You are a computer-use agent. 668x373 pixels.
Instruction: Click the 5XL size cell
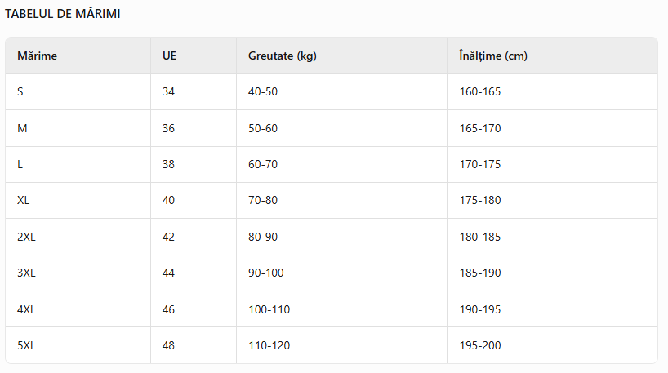[x=26, y=345]
